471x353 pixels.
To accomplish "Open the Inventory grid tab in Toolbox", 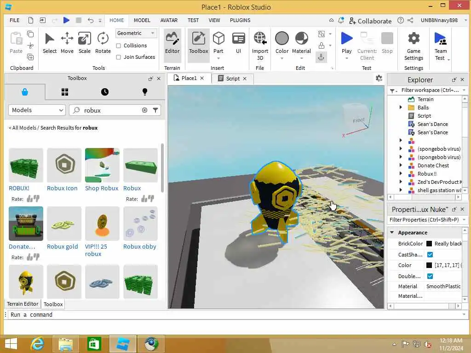I will (65, 92).
